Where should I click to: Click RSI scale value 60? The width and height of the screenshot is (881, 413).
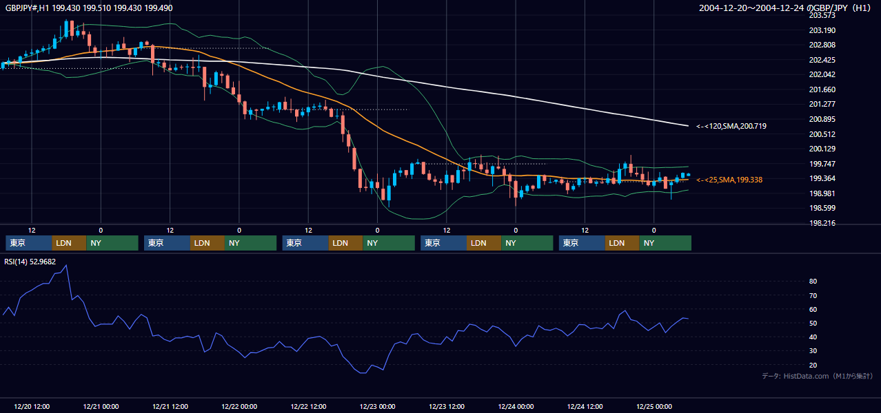tap(813, 309)
